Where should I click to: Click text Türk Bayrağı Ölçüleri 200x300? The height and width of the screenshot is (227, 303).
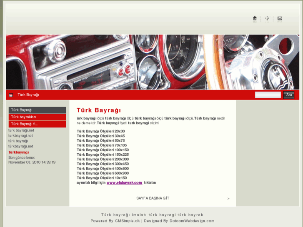pyautogui.click(x=103, y=159)
